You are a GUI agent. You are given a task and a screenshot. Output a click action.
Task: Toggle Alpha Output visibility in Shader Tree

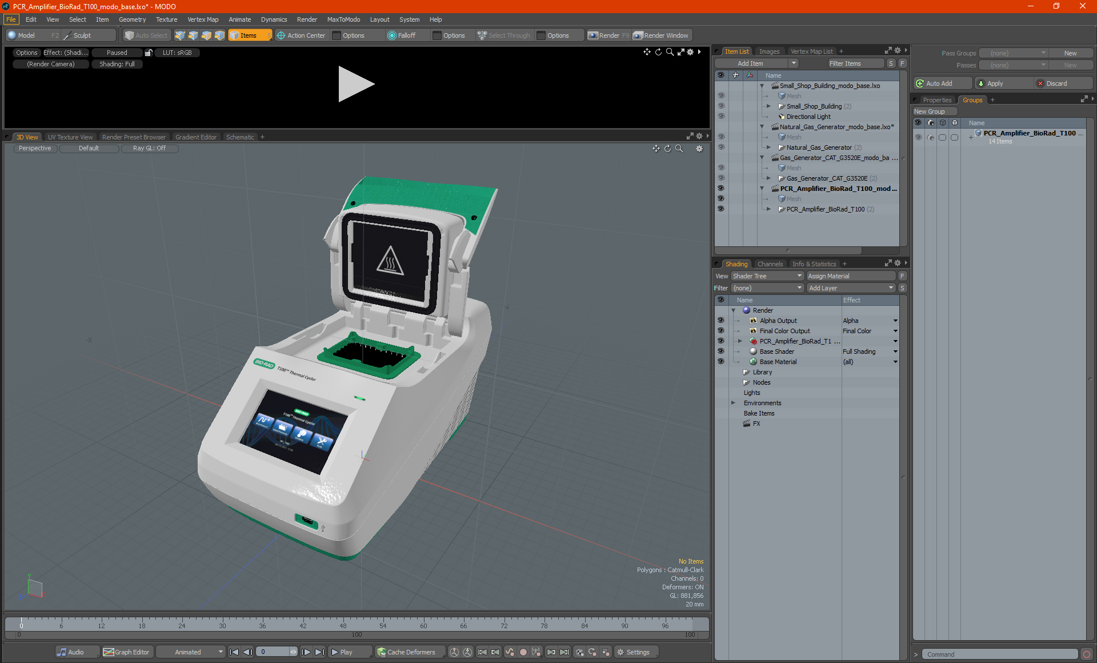click(720, 321)
